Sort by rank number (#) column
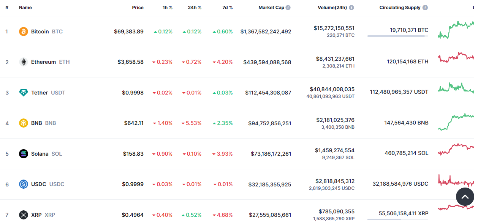This screenshot has width=478, height=224. (7, 8)
